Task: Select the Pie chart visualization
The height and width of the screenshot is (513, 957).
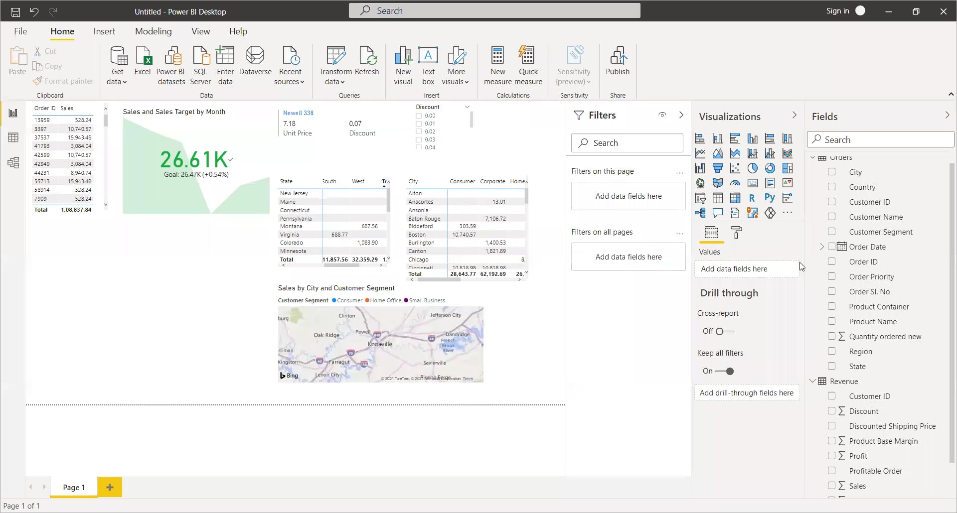Action: 753,168
